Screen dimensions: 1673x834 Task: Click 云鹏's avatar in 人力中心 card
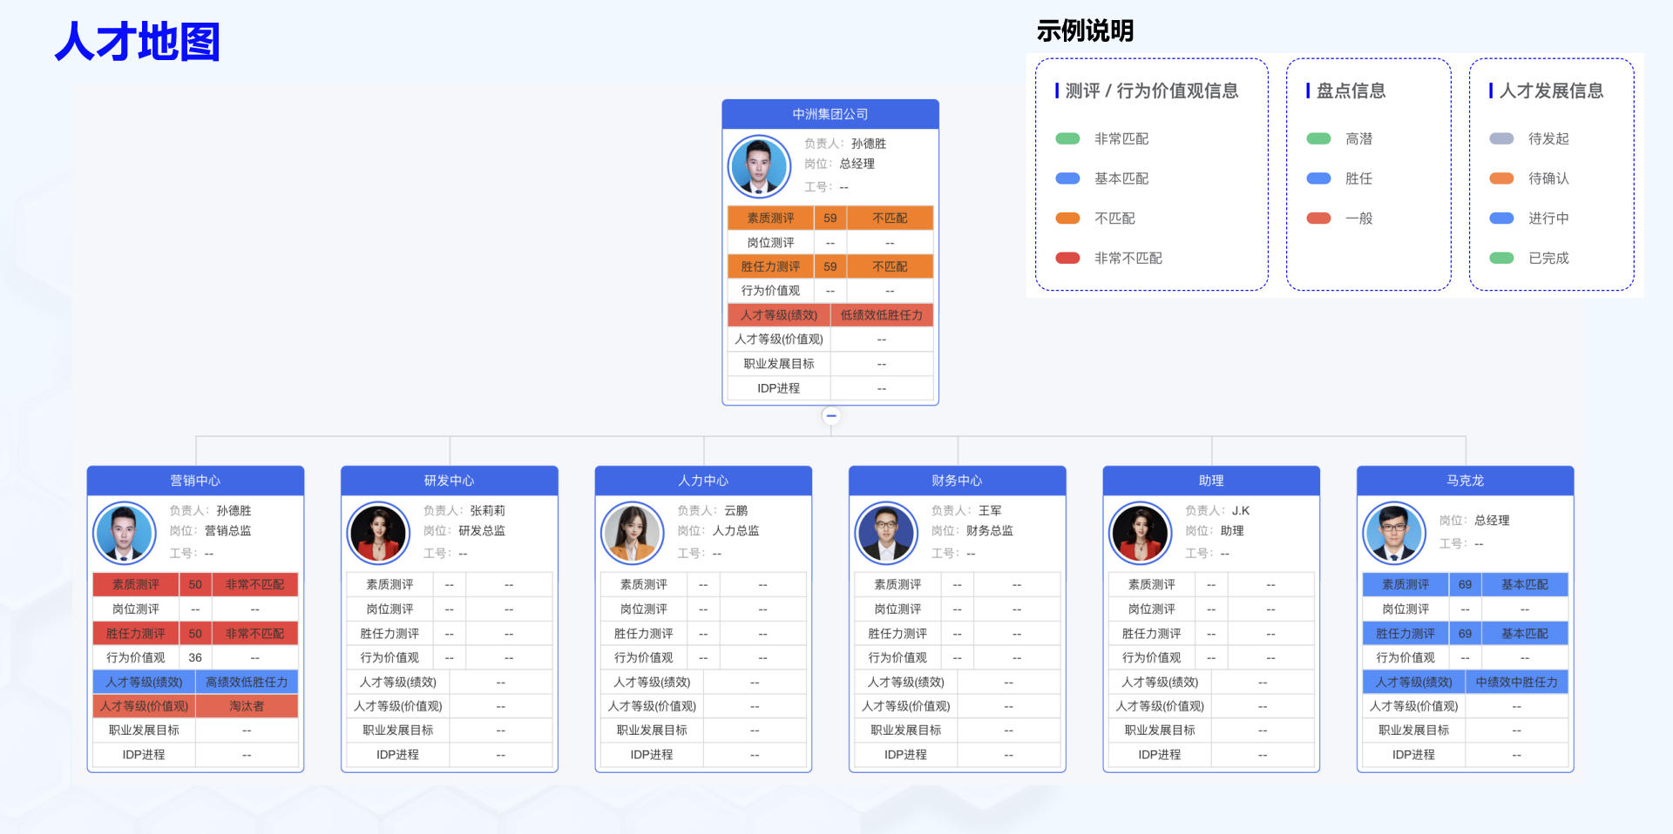[633, 533]
